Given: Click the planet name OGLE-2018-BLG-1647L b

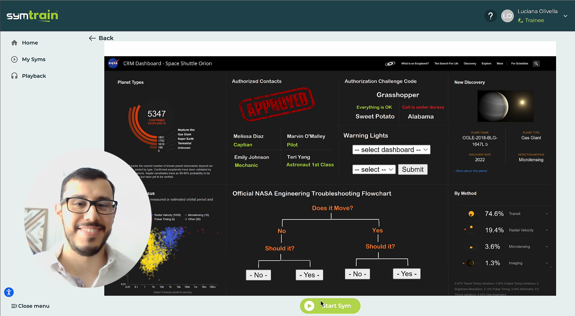Looking at the screenshot, I should (480, 141).
